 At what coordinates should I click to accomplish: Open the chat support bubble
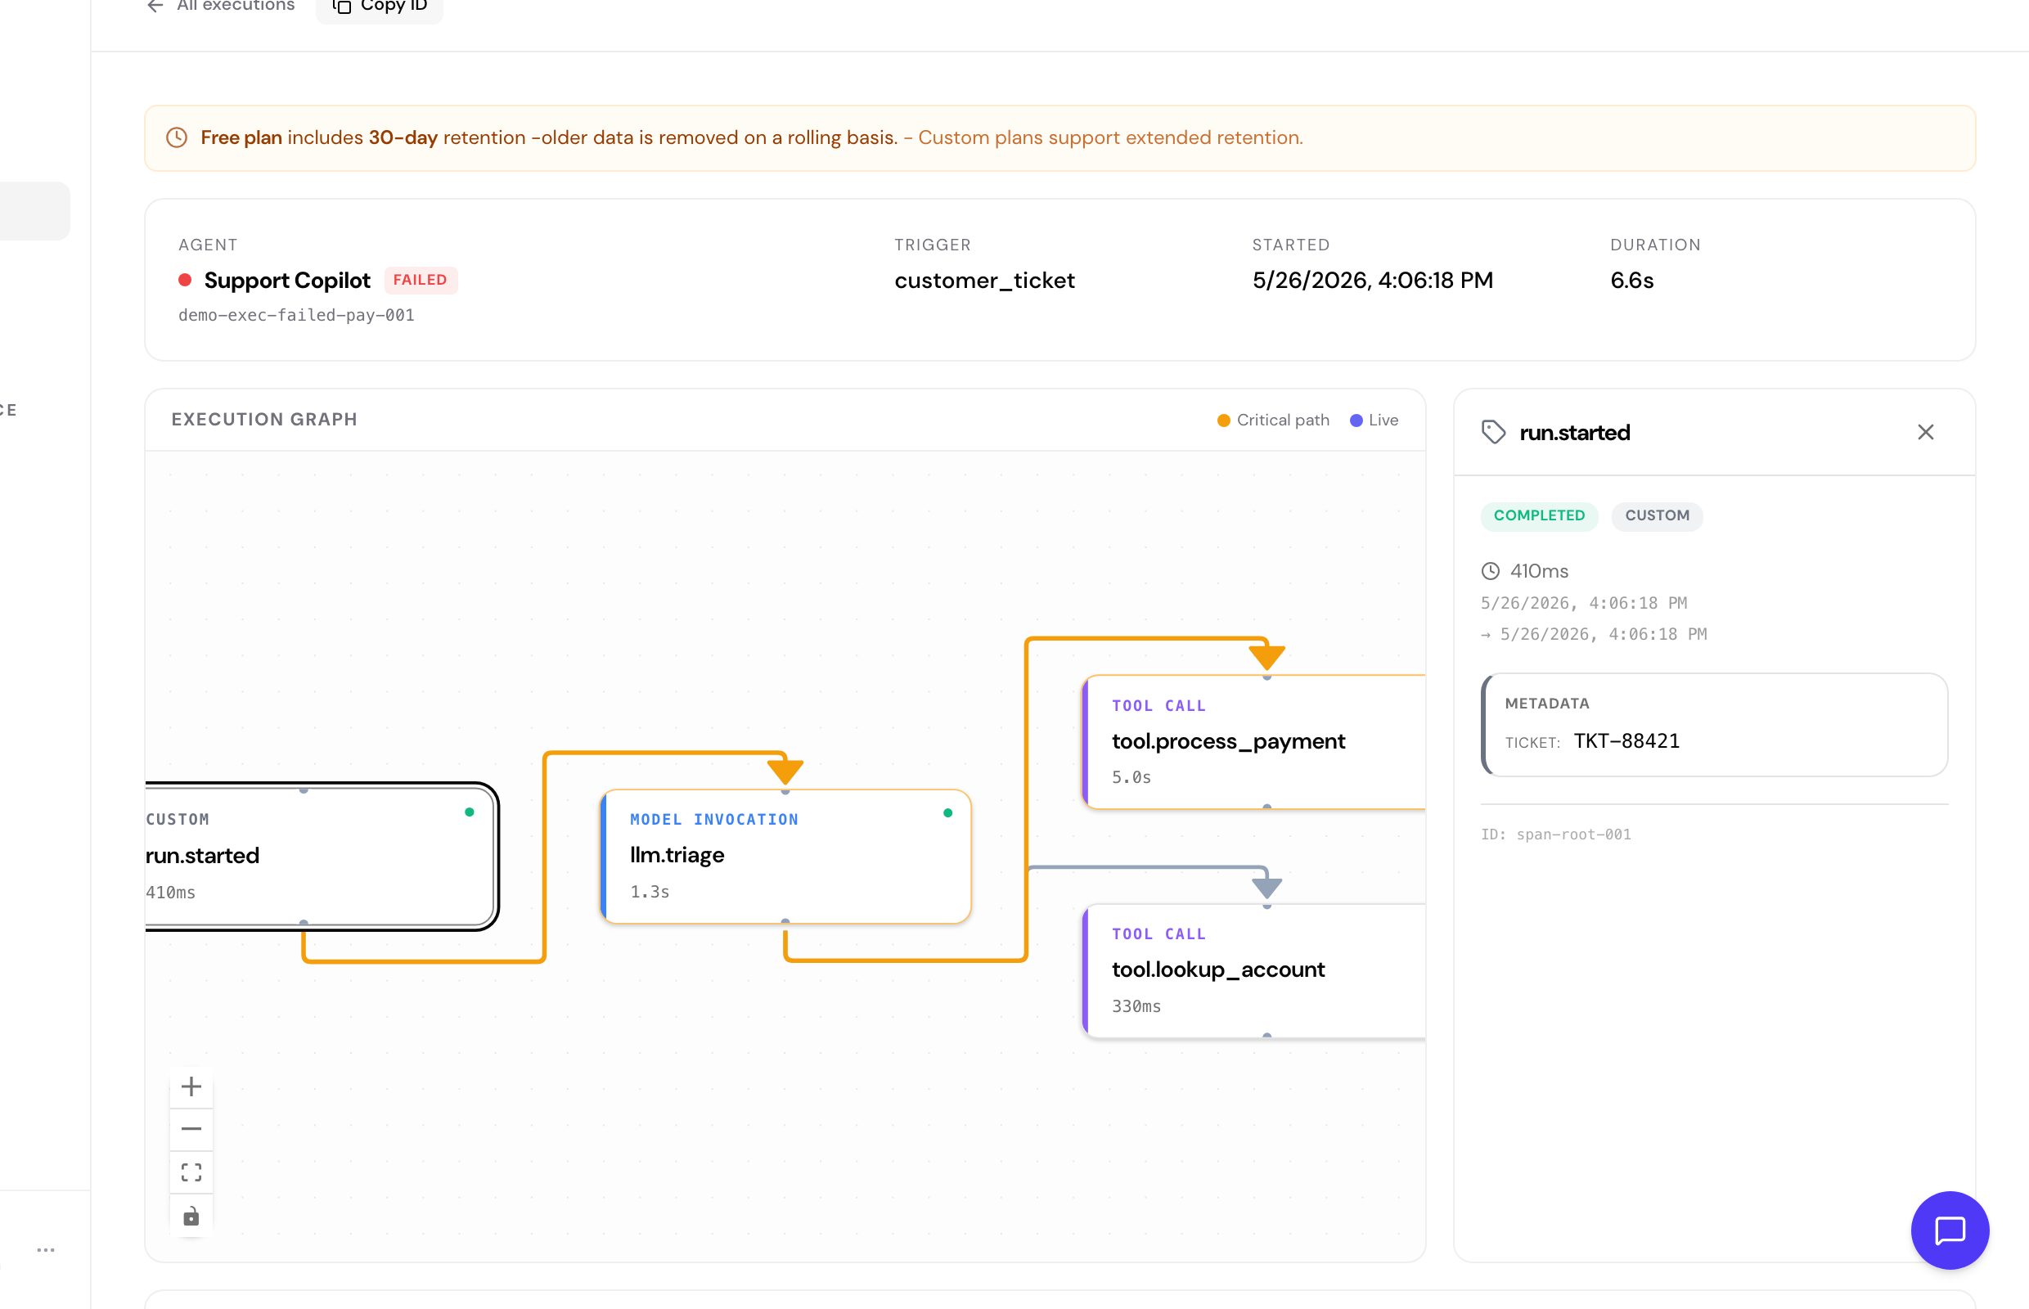click(x=1949, y=1230)
